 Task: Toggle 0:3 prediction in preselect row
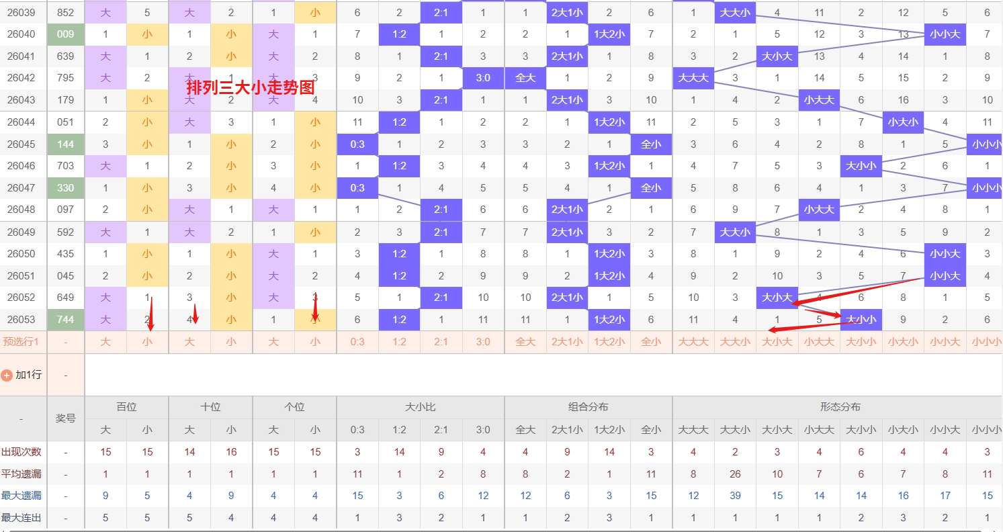357,341
